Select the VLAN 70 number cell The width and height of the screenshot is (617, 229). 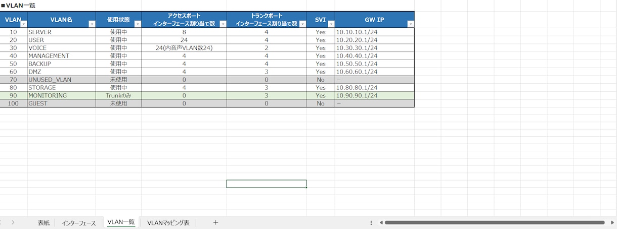(x=14, y=80)
